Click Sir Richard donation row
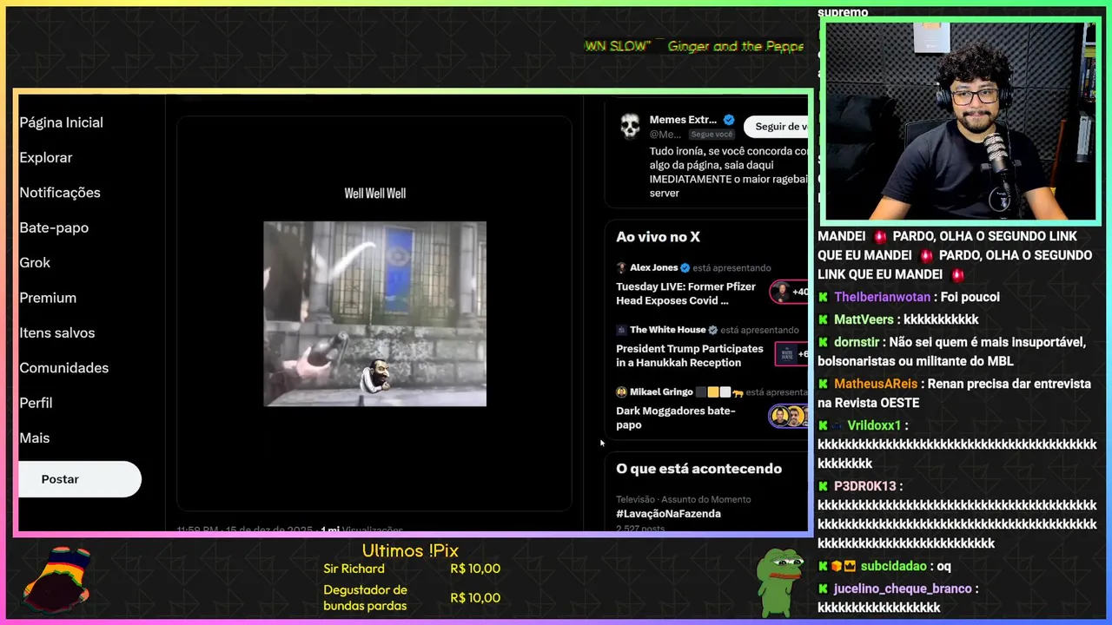Image resolution: width=1112 pixels, height=625 pixels. click(412, 569)
